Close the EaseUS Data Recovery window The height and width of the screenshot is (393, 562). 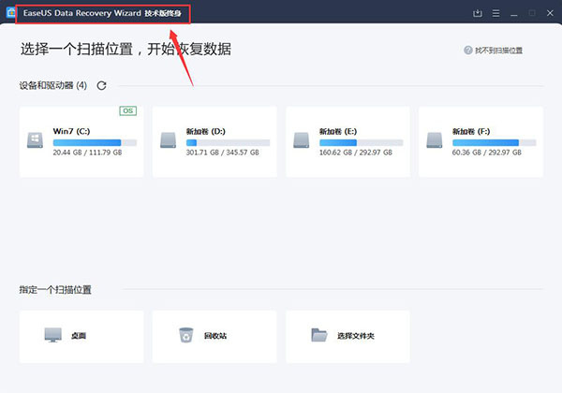[550, 13]
